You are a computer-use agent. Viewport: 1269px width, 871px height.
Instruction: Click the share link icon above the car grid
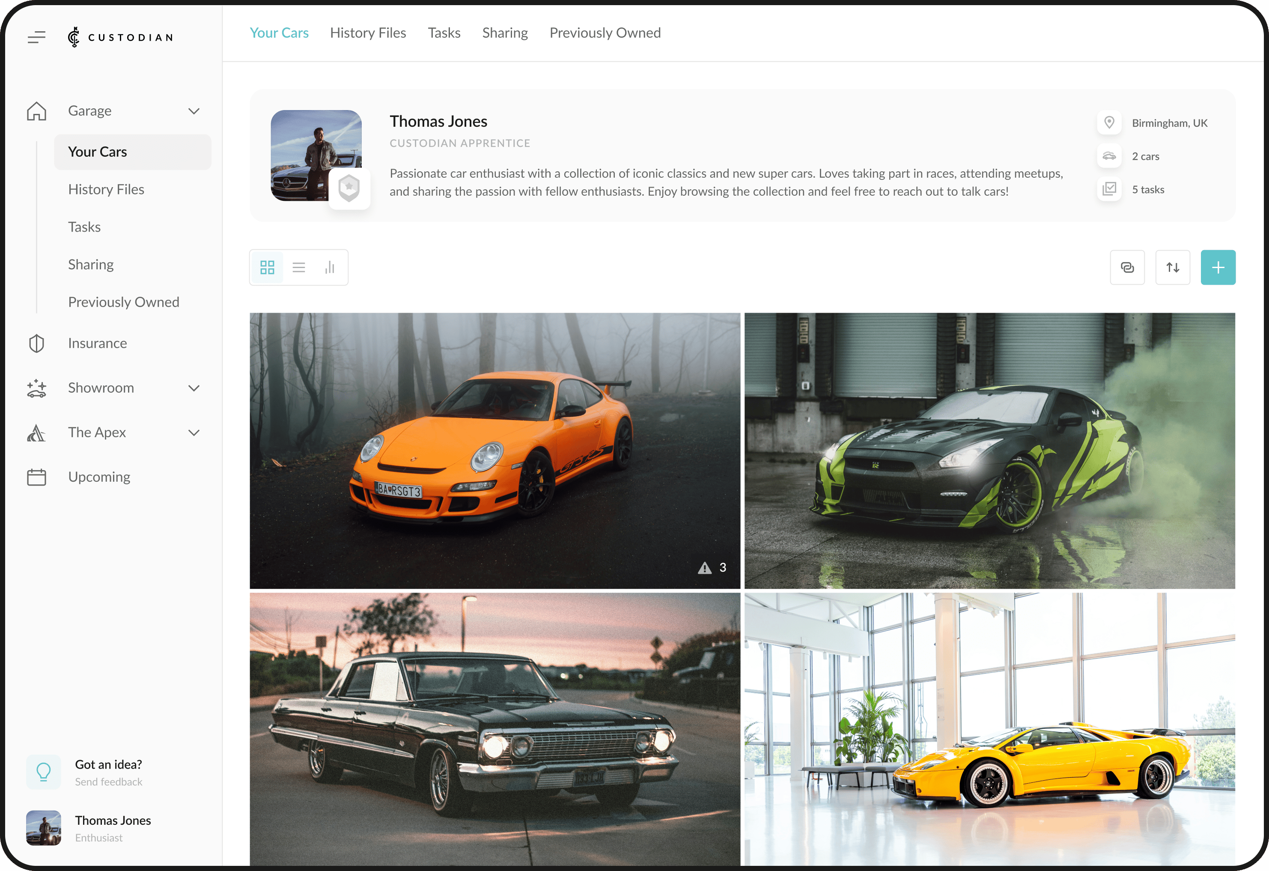[x=1128, y=267]
